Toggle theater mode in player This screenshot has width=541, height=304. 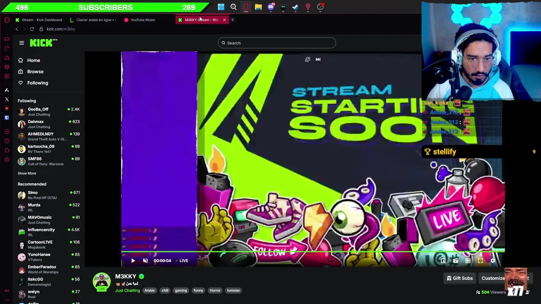coord(468,261)
